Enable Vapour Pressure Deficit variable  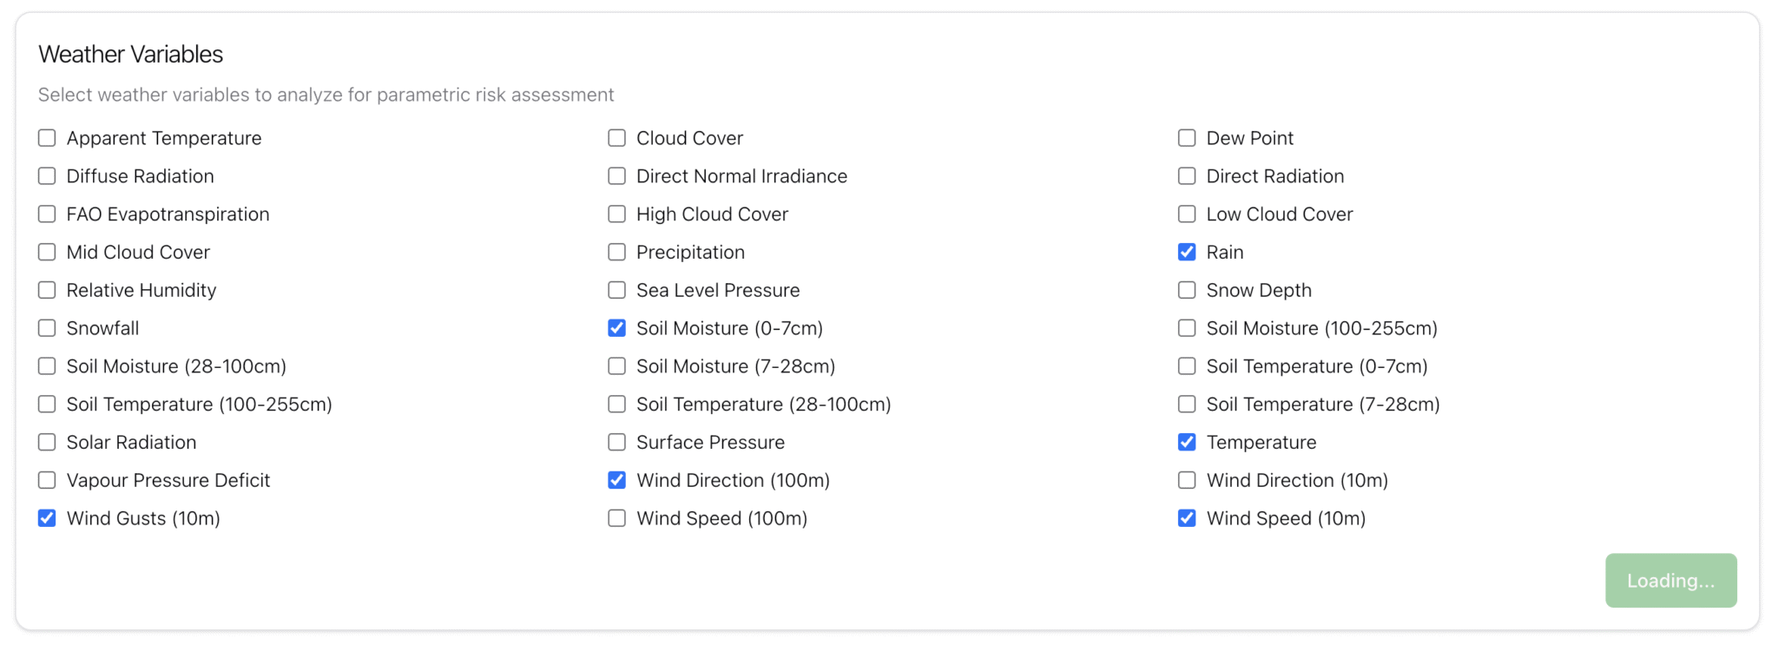(x=47, y=480)
